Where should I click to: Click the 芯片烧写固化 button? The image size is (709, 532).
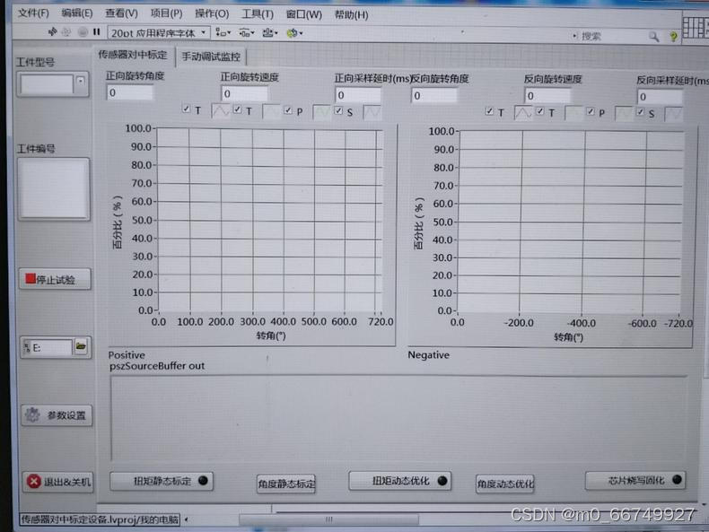coord(635,481)
